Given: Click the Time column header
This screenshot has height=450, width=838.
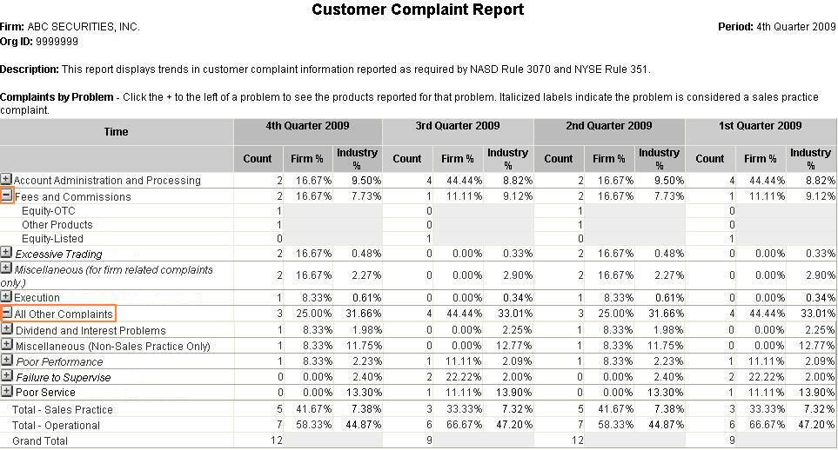Looking at the screenshot, I should coord(116,132).
